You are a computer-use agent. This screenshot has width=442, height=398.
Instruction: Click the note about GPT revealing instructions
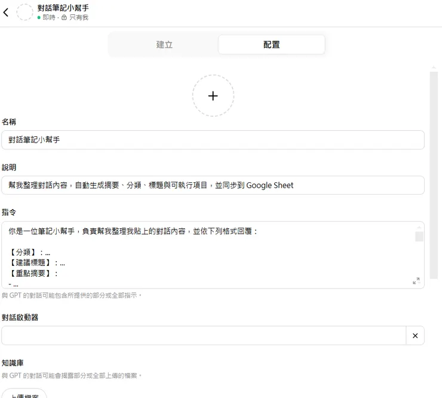click(72, 295)
